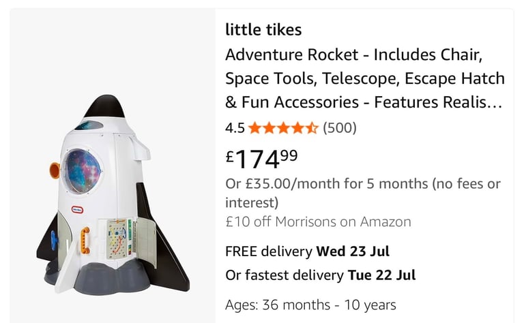Click the 4.5 rating number
This screenshot has height=323, width=524.
coord(235,128)
